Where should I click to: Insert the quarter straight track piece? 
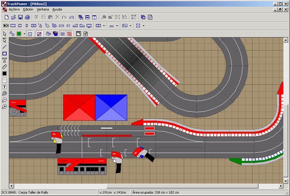click(x=26, y=26)
